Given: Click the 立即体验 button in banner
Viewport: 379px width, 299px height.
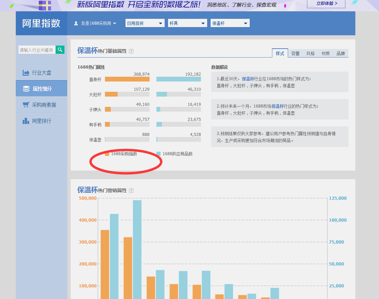Looking at the screenshot, I should [326, 4].
